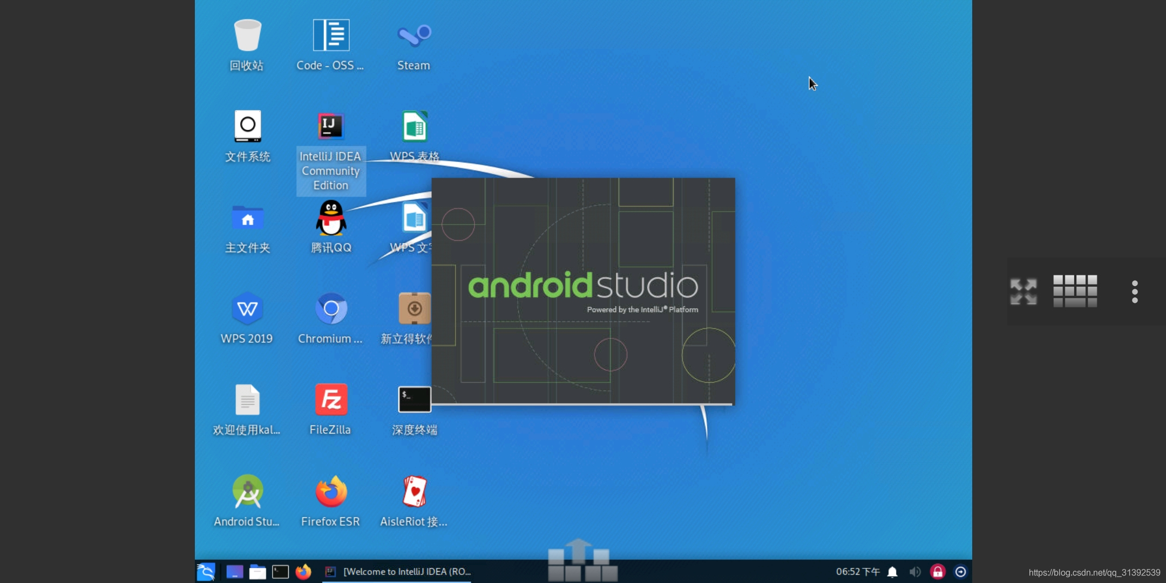Open the WPS 表格 spreadsheet icon
Screen dimensions: 1166x583
point(414,126)
